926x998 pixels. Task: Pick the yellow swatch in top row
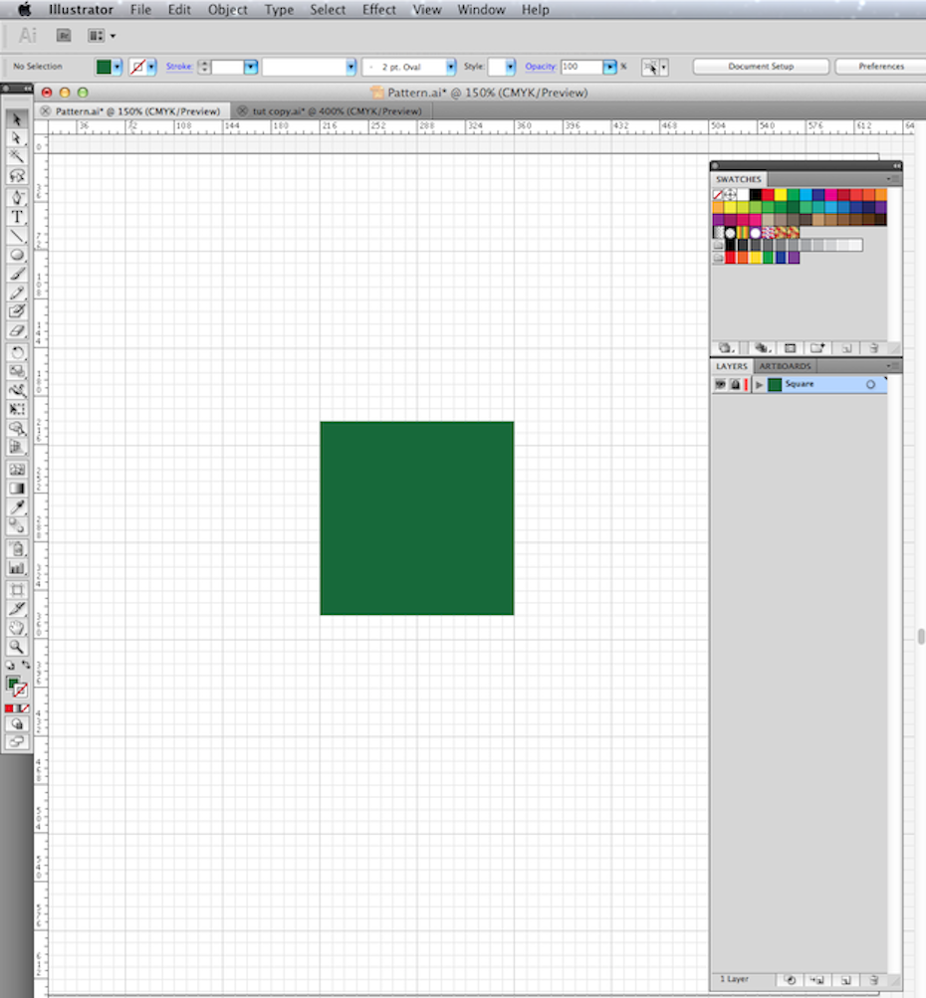coord(781,195)
